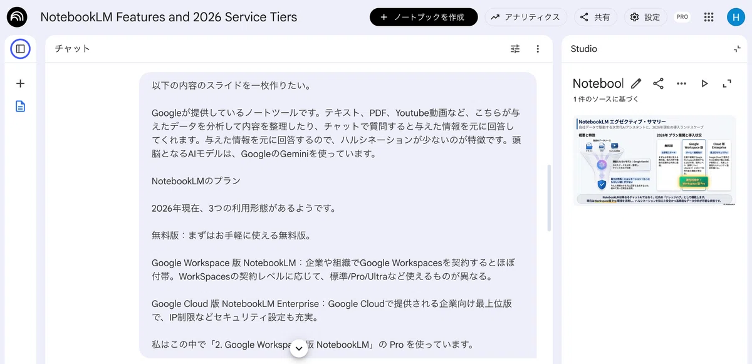Open chat panel three-dot menu
Viewport: 752px width, 364px height.
[x=538, y=49]
